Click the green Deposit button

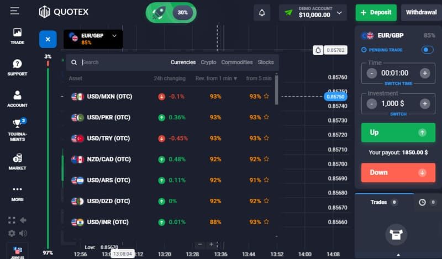click(x=376, y=13)
